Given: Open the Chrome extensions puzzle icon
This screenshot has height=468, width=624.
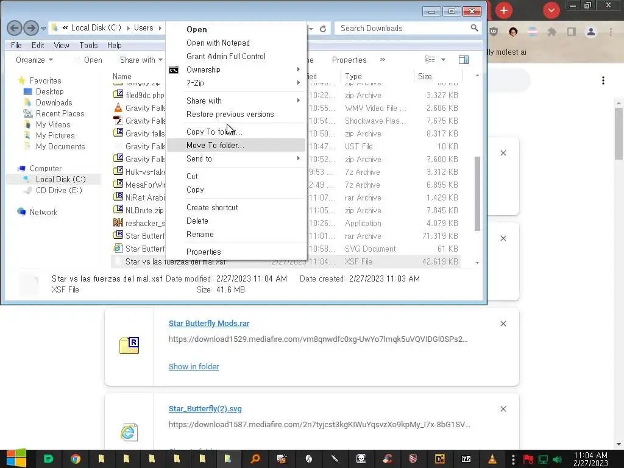Looking at the screenshot, I should [551, 32].
